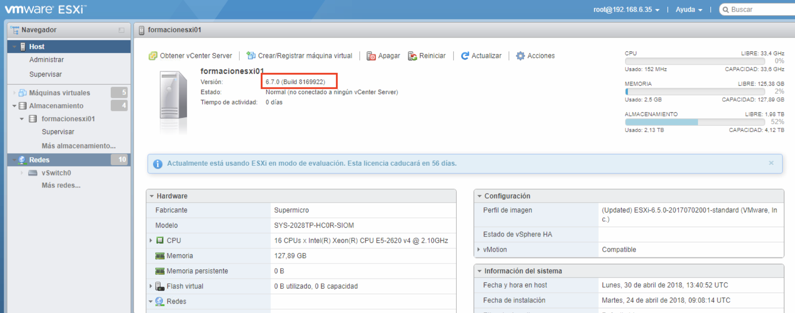Click the Redes globe icon in Hardware
The width and height of the screenshot is (795, 313).
[159, 301]
